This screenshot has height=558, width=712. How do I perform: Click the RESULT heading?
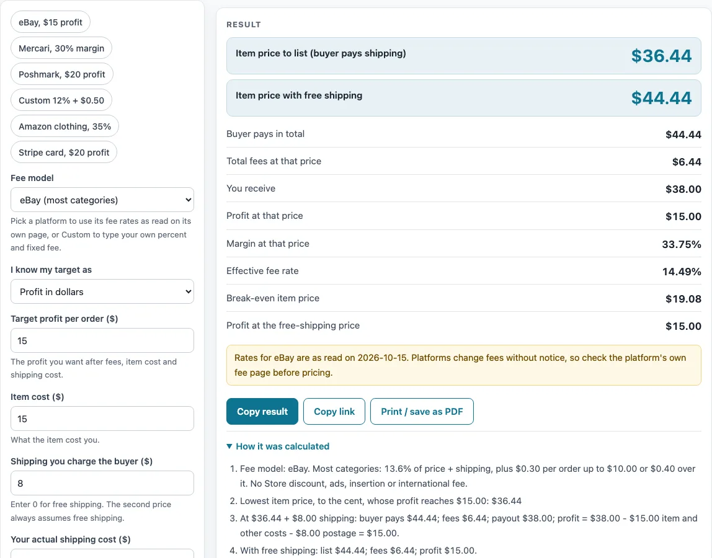pos(244,25)
